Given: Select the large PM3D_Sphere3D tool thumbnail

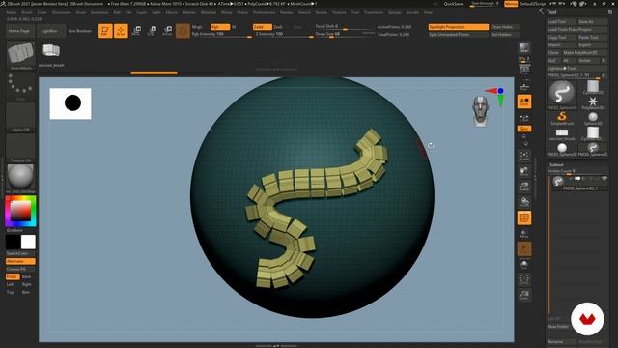Looking at the screenshot, I should tap(562, 95).
